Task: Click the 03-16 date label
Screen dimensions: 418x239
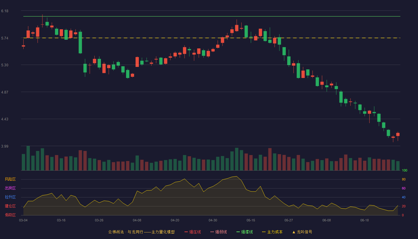Action: (61, 220)
